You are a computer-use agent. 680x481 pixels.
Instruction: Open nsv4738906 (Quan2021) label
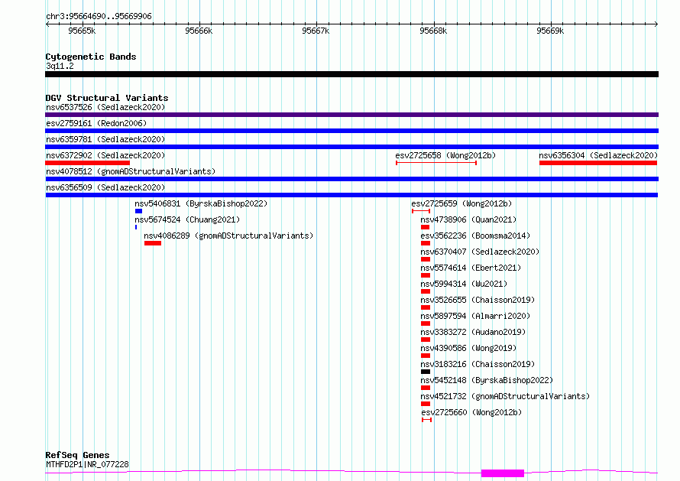pos(468,219)
